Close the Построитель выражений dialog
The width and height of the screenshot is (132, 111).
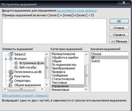(124, 3)
